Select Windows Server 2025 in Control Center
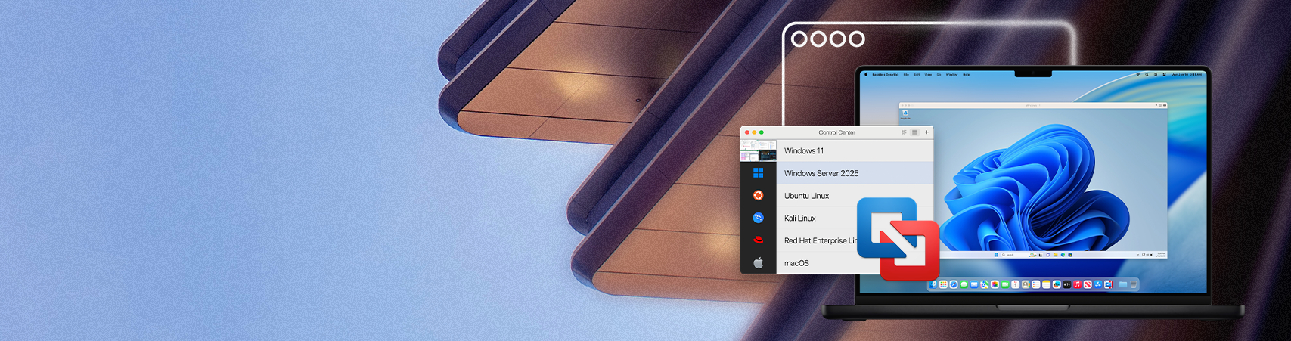Image resolution: width=1291 pixels, height=341 pixels. point(836,173)
